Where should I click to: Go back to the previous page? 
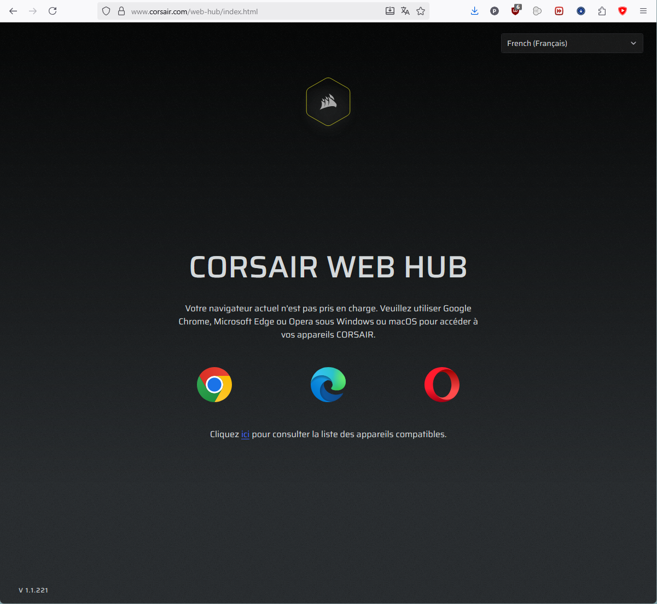pyautogui.click(x=13, y=11)
